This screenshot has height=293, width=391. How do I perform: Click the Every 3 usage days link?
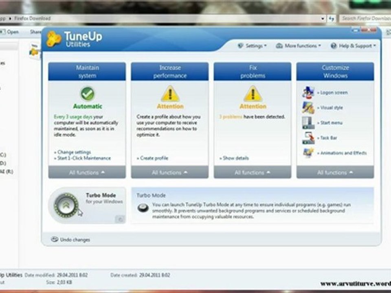tap(73, 117)
